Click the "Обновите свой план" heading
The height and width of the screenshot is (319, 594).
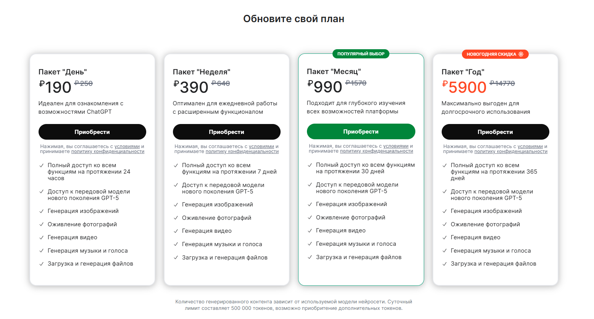(294, 18)
